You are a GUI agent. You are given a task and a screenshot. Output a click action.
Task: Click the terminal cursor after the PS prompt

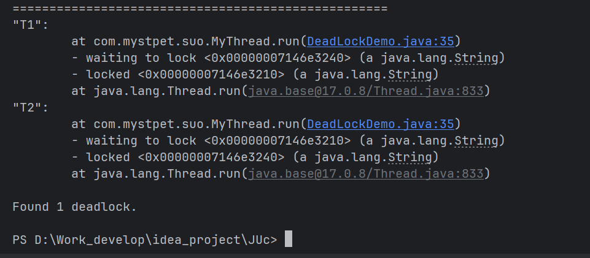point(288,240)
